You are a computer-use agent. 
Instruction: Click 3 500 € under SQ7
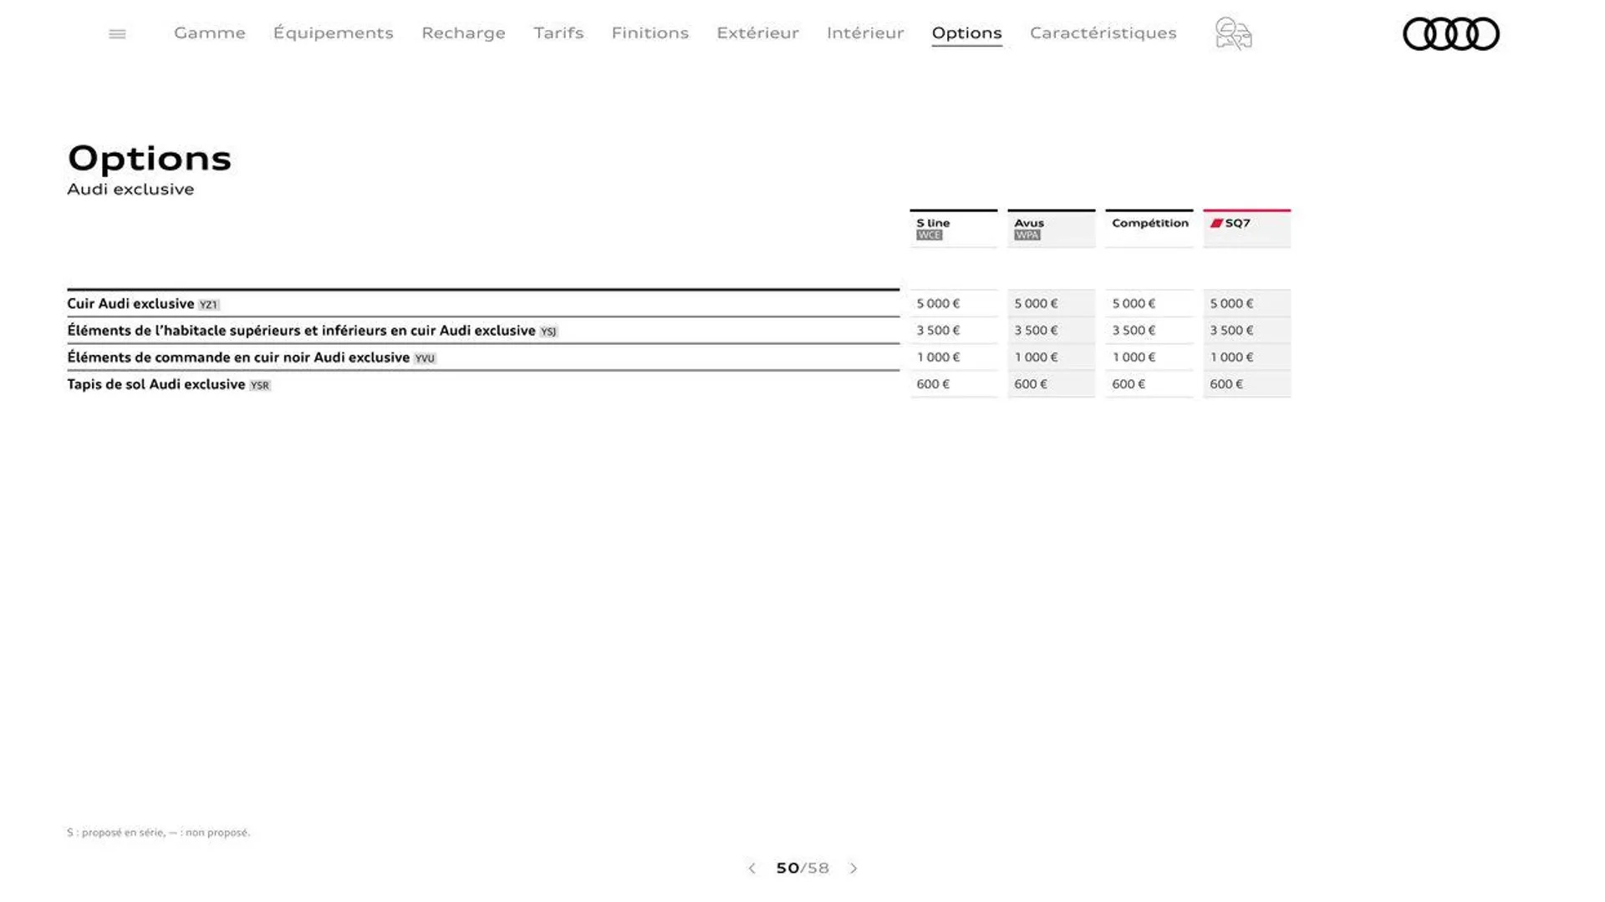point(1231,330)
